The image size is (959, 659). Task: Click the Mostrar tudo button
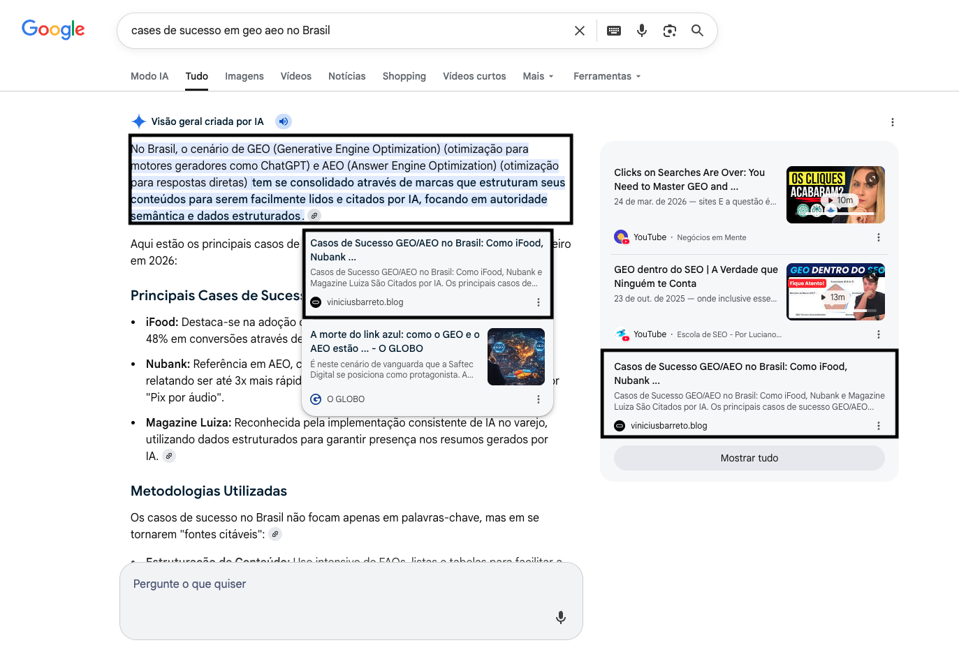[x=749, y=458]
